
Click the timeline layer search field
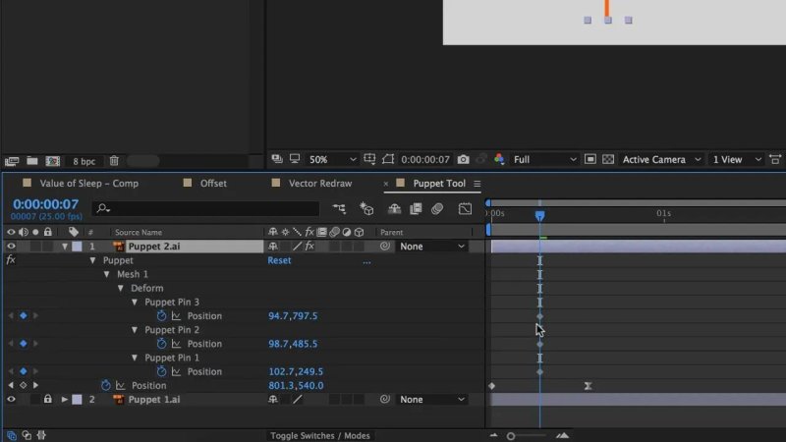205,208
